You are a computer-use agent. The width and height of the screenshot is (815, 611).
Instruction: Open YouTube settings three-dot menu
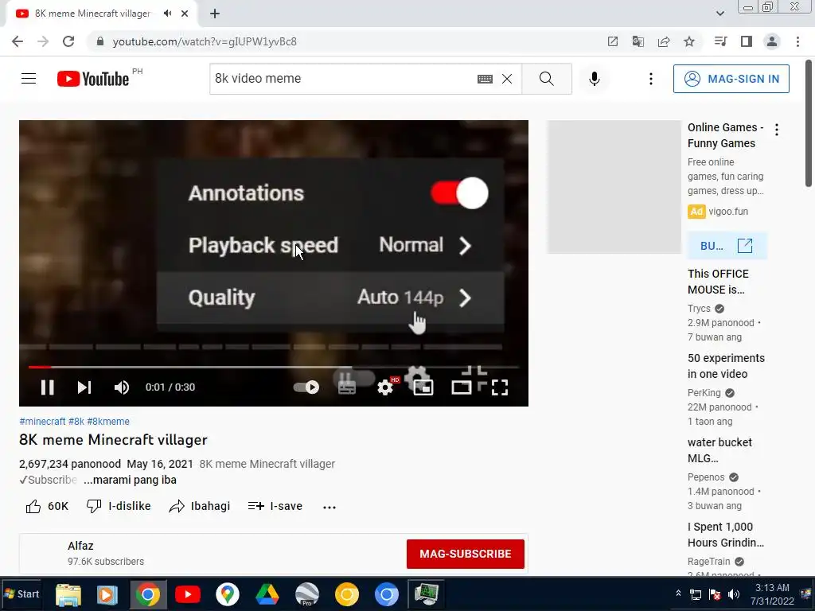(651, 79)
